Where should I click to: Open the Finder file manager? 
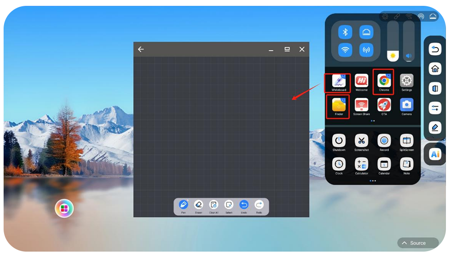339,105
